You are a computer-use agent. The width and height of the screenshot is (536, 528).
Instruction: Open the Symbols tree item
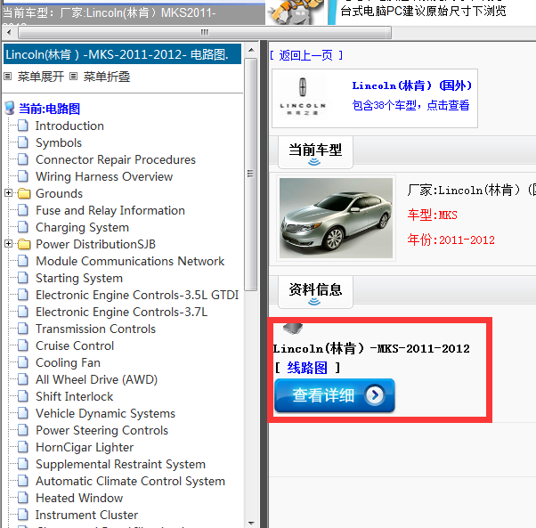point(59,142)
